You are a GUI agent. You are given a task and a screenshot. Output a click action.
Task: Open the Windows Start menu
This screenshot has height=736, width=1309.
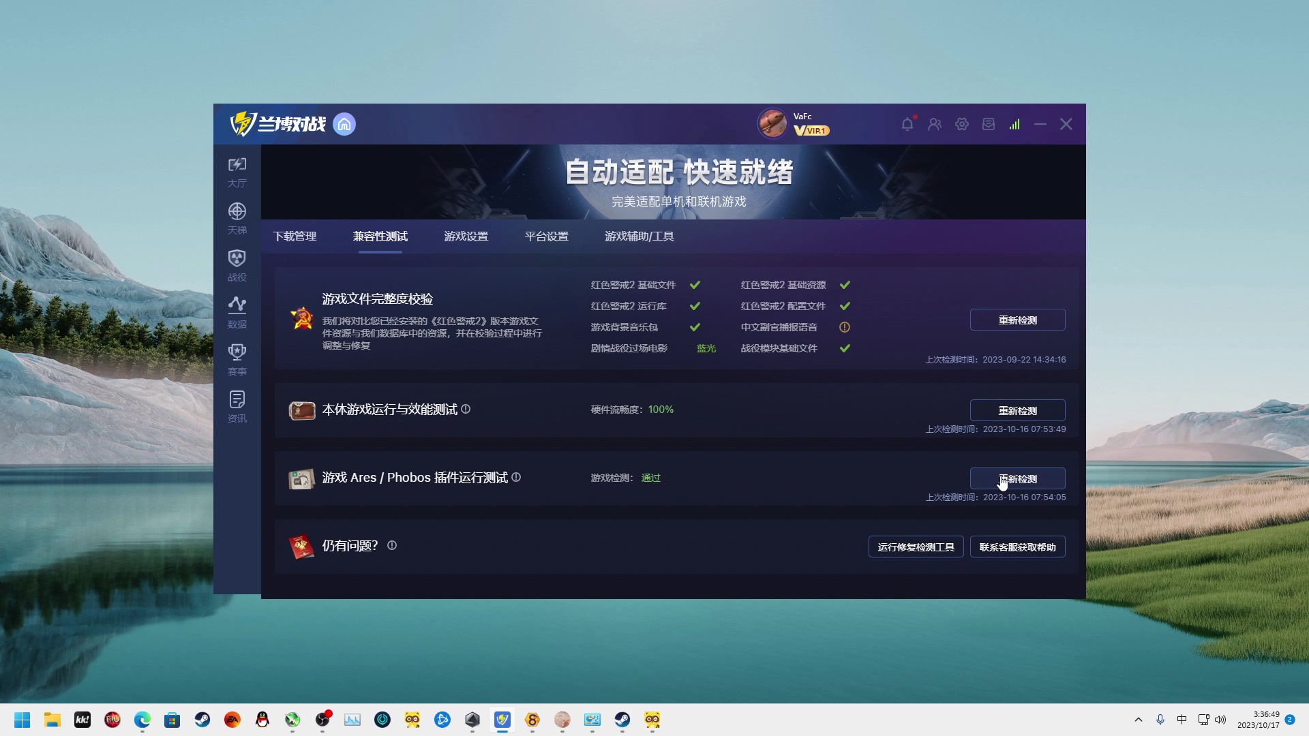[22, 720]
